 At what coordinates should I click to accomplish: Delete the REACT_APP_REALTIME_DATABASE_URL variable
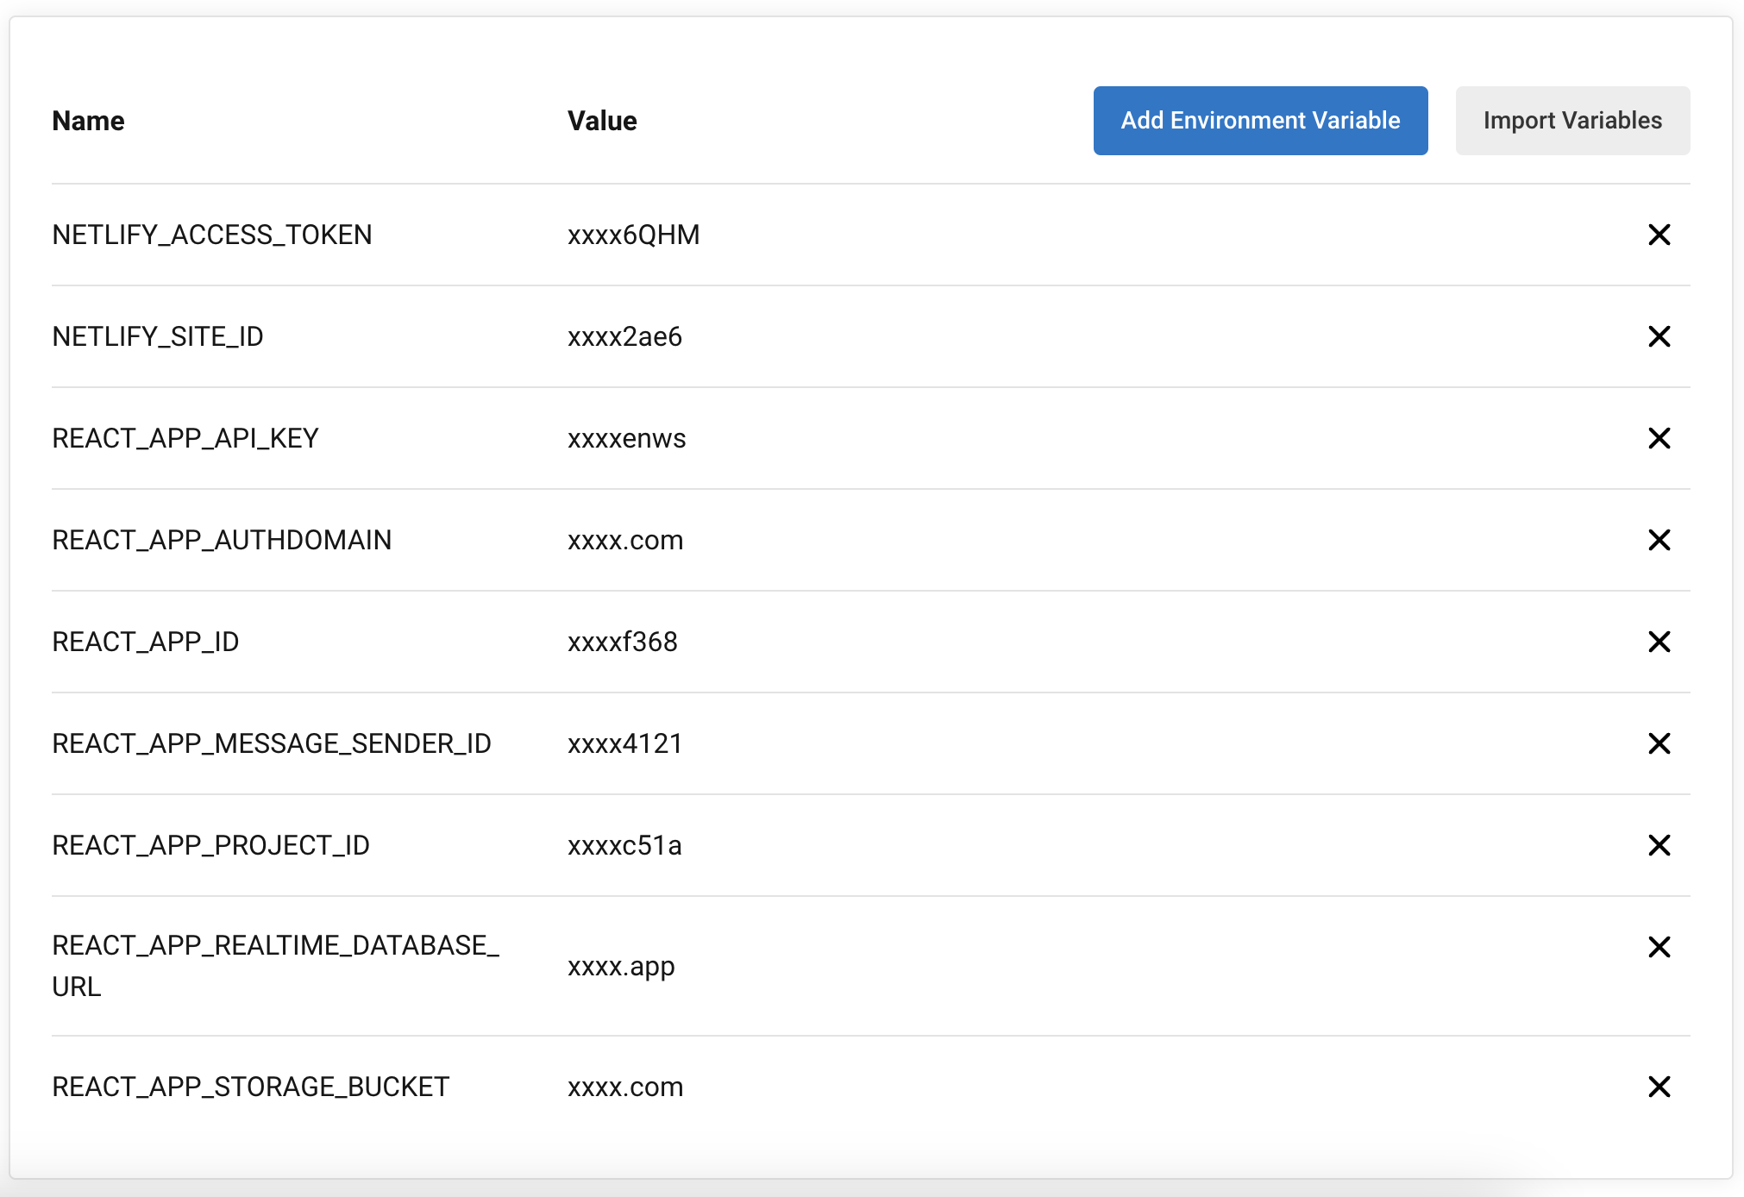[1659, 947]
